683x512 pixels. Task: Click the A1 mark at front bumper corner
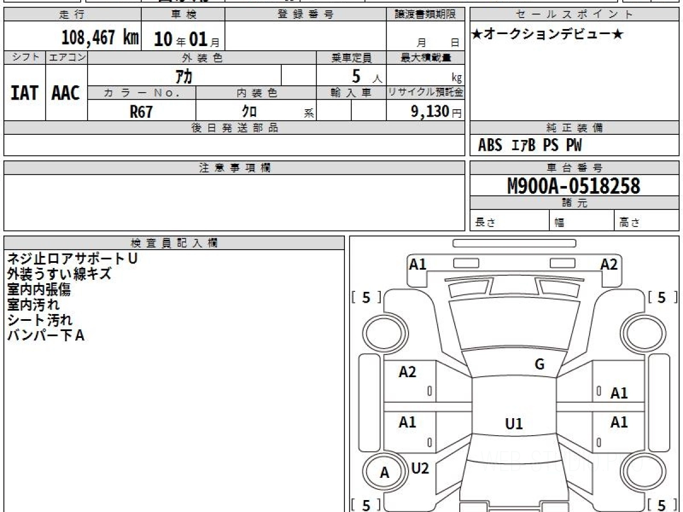pos(418,264)
